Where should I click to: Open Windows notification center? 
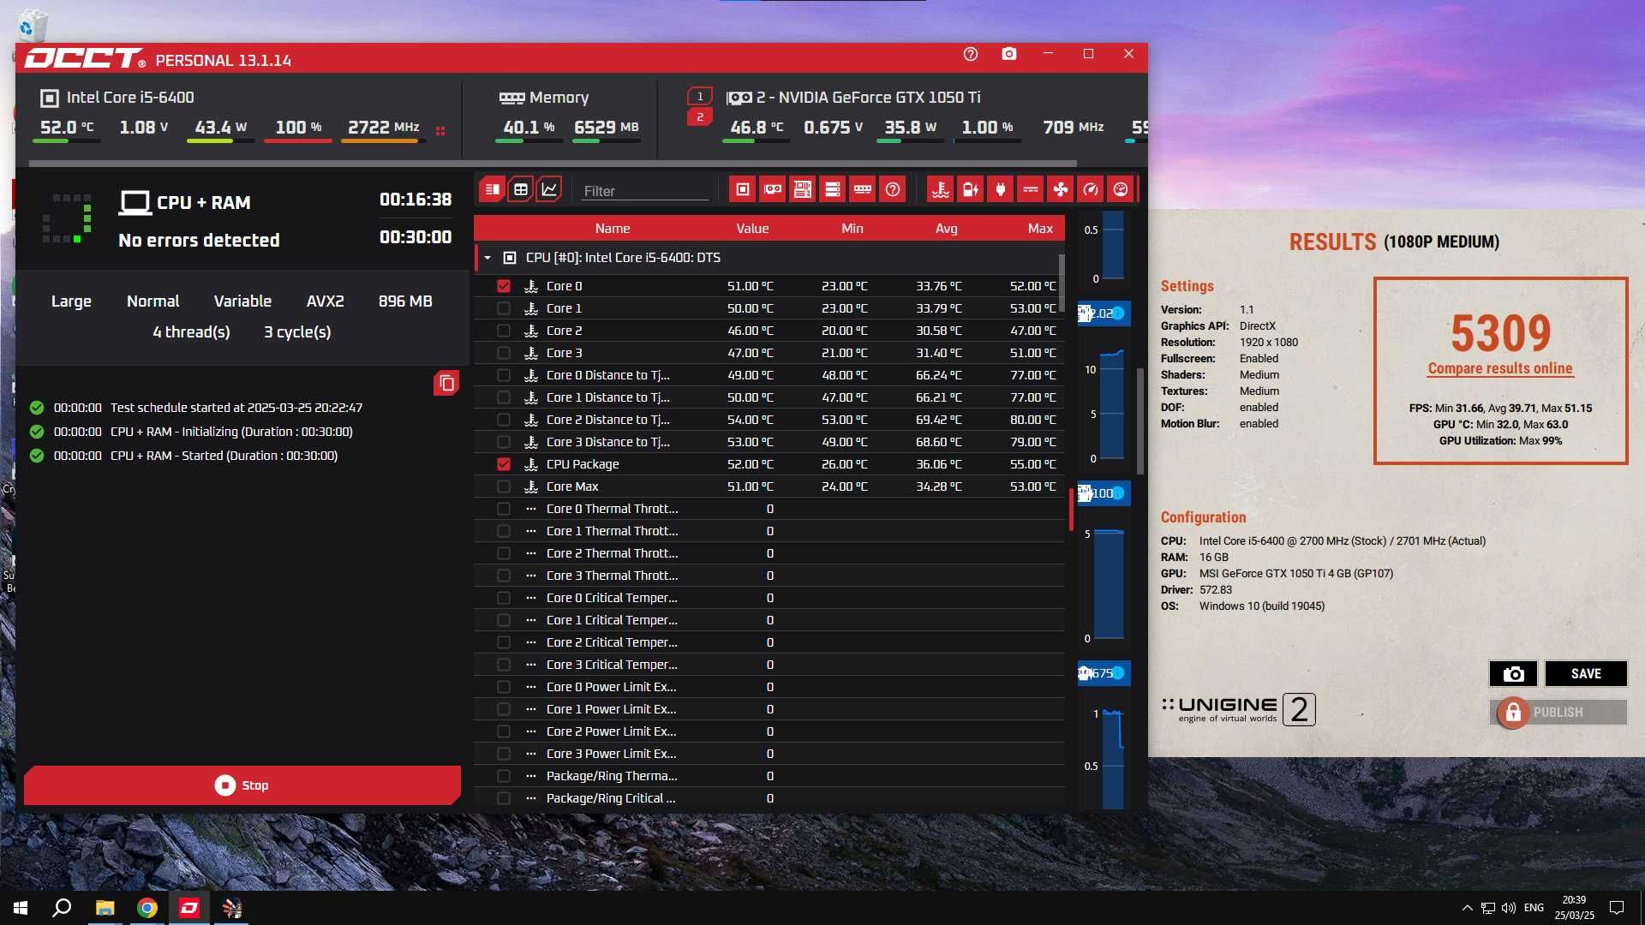click(1617, 908)
